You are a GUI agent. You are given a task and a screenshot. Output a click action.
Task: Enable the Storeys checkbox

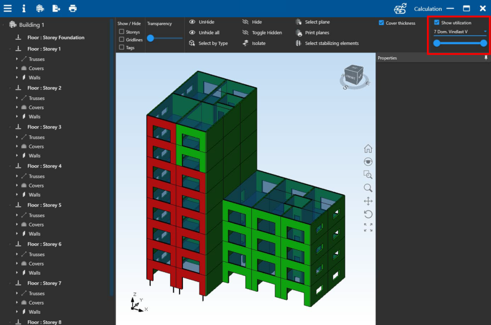pyautogui.click(x=121, y=32)
